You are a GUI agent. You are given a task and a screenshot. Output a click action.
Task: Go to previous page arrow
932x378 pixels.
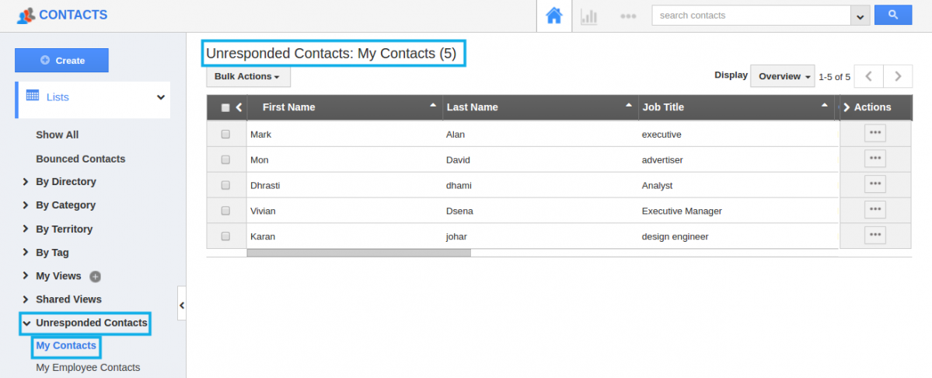click(x=868, y=76)
